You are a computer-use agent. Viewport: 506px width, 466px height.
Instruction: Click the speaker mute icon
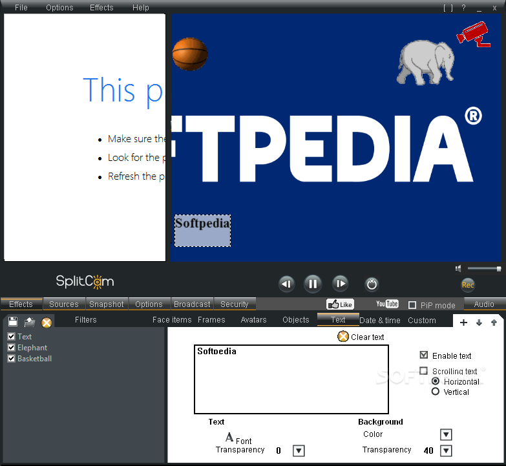point(458,268)
